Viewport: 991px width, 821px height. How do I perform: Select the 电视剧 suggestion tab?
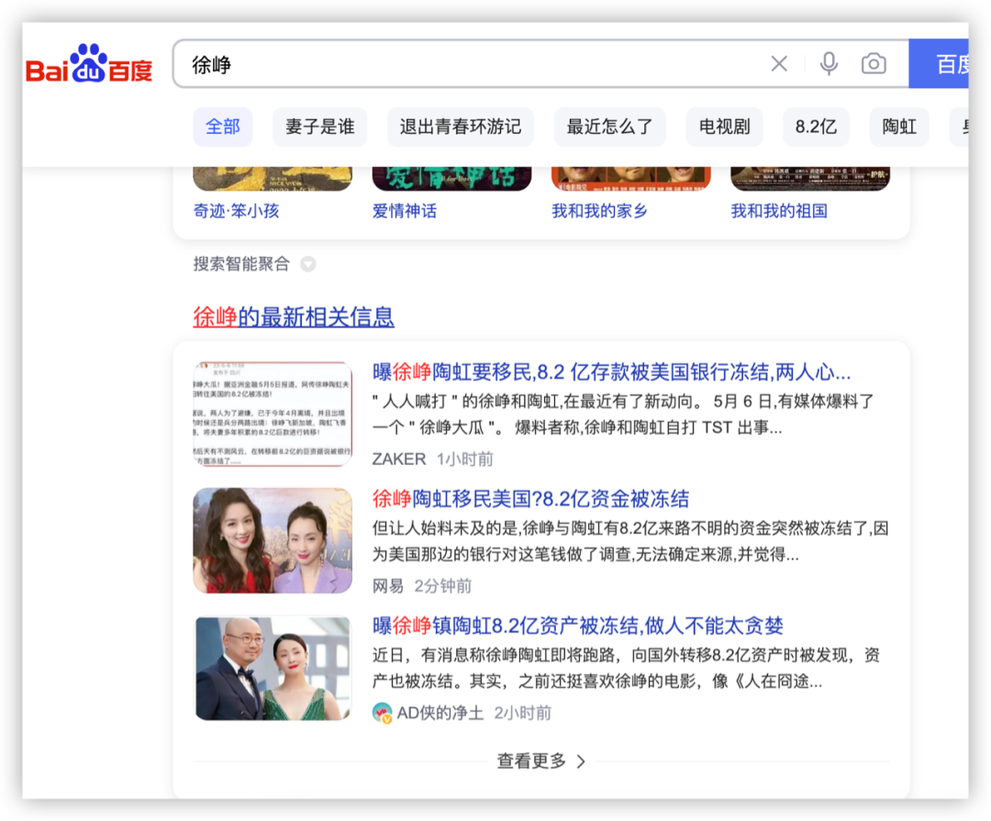click(x=724, y=127)
